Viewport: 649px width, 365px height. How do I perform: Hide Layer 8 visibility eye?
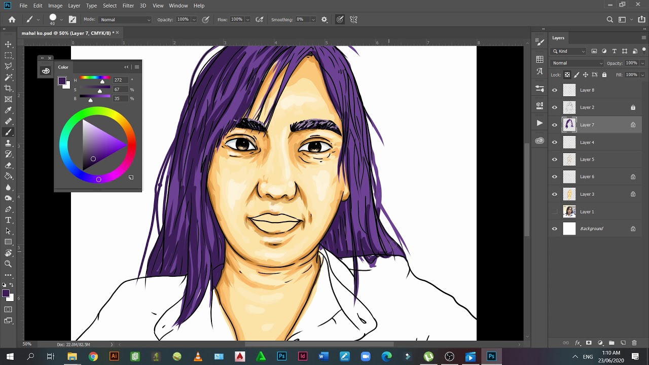tap(554, 90)
